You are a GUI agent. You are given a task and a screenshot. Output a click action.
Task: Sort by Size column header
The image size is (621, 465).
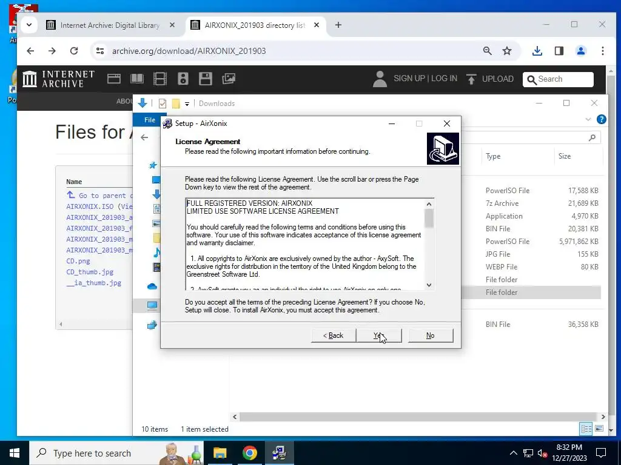565,156
